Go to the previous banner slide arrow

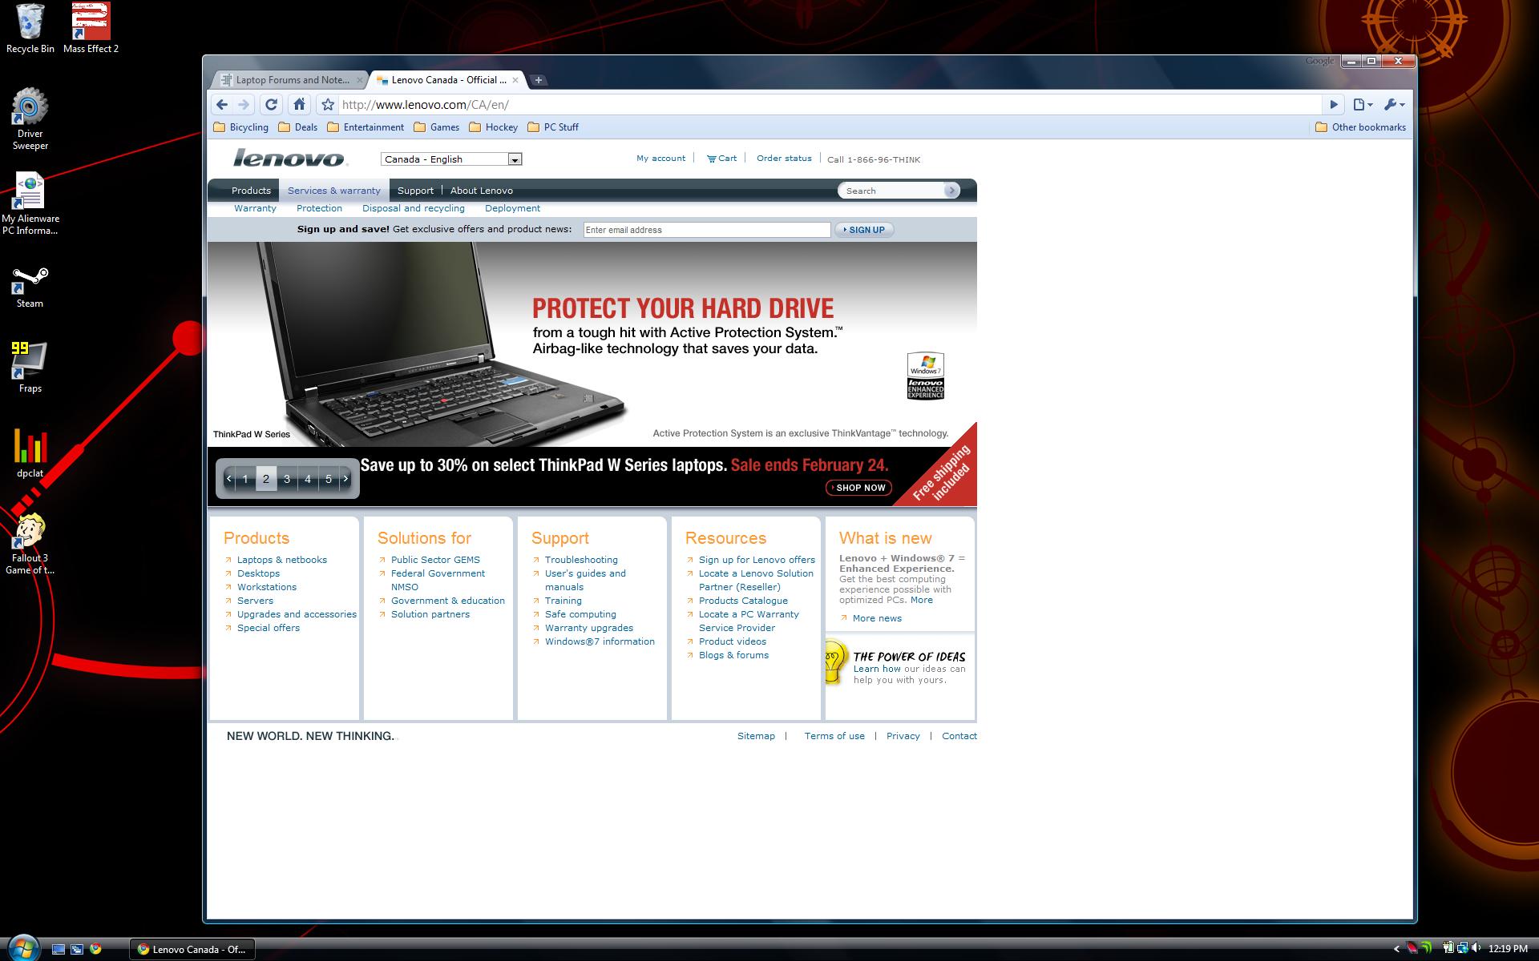click(x=228, y=479)
